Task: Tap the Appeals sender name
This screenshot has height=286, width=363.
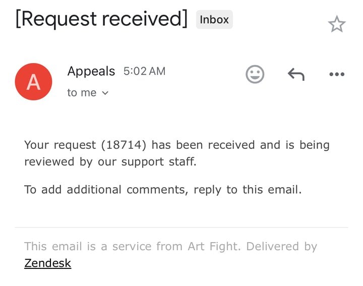Action: coord(91,71)
